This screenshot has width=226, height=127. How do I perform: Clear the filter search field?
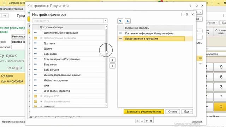(x=106, y=21)
